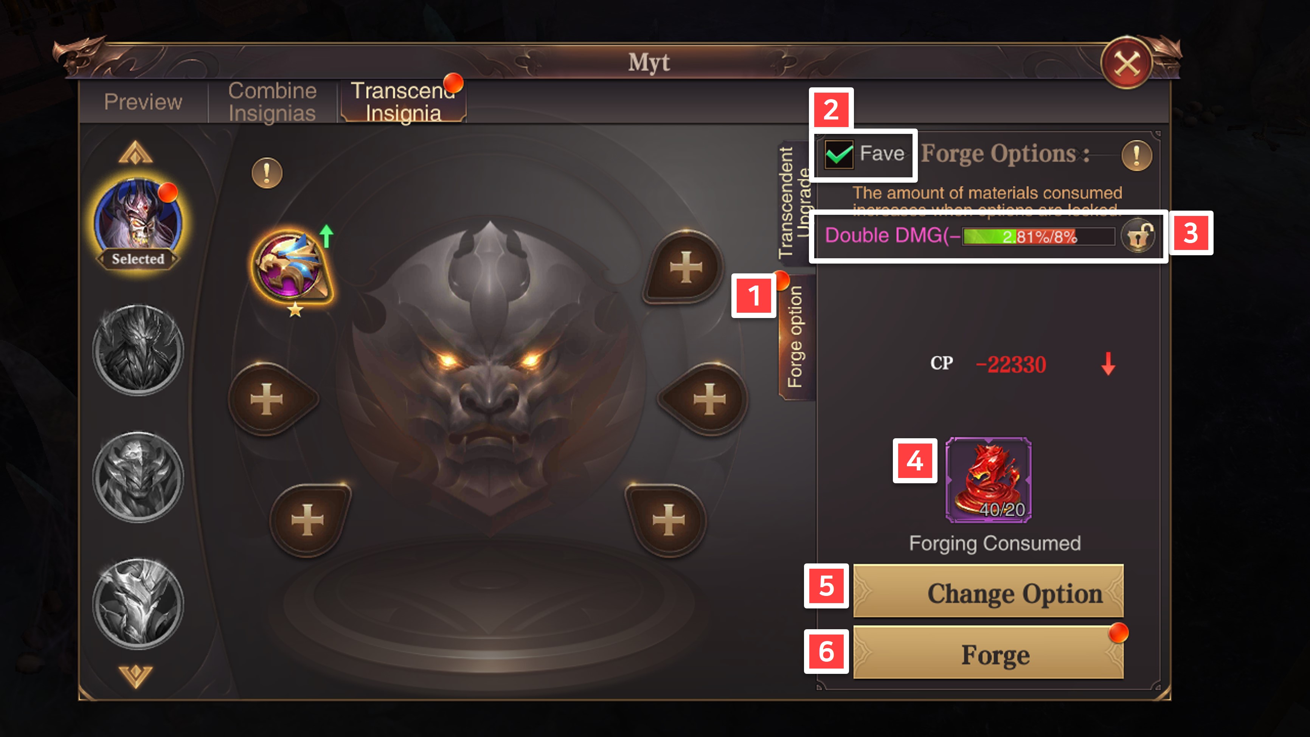Toggle the padlock on Double DMG option
The width and height of the screenshot is (1310, 737).
tap(1138, 236)
